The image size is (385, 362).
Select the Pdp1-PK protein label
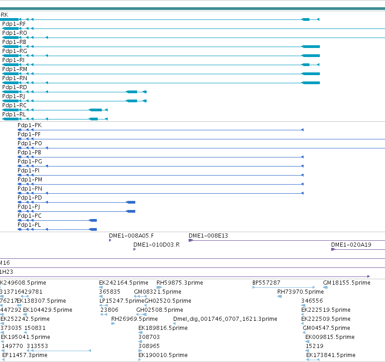[x=30, y=125]
